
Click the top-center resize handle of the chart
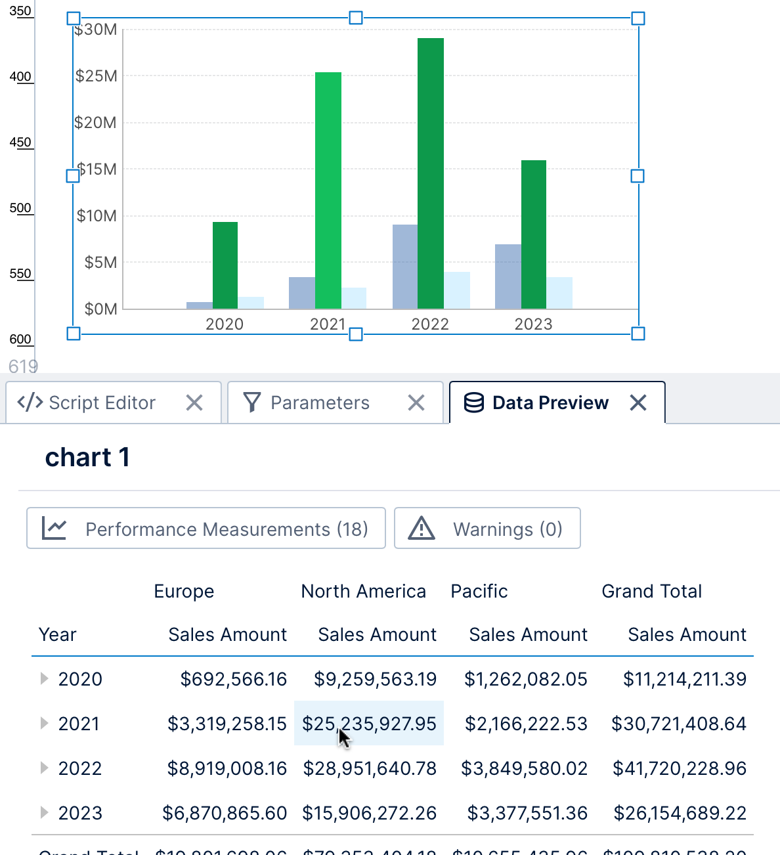(355, 18)
